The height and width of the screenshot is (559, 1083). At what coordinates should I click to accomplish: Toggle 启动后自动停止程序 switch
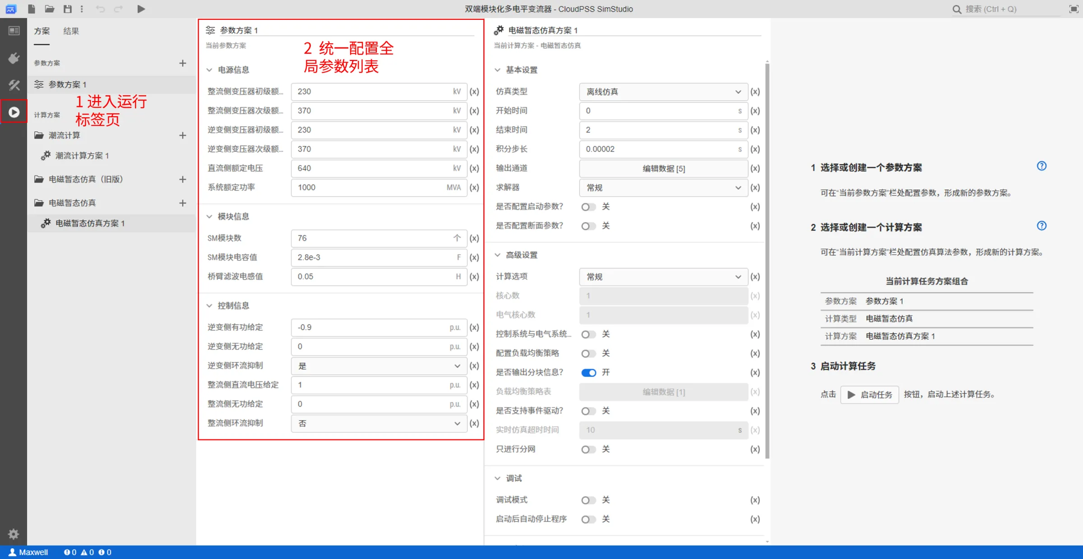click(x=588, y=519)
